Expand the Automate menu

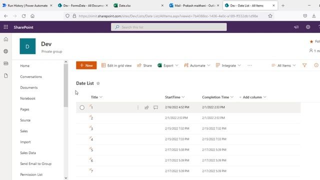coord(197,65)
